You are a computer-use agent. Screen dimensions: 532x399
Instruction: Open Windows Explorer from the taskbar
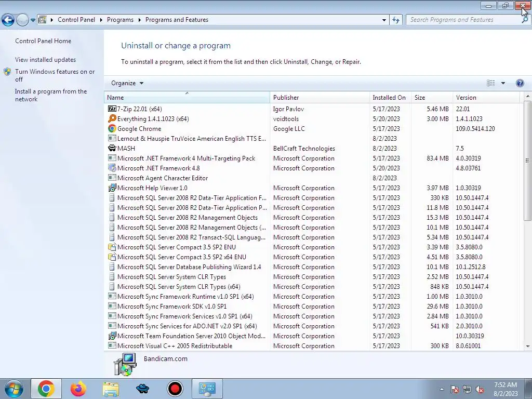(111, 389)
